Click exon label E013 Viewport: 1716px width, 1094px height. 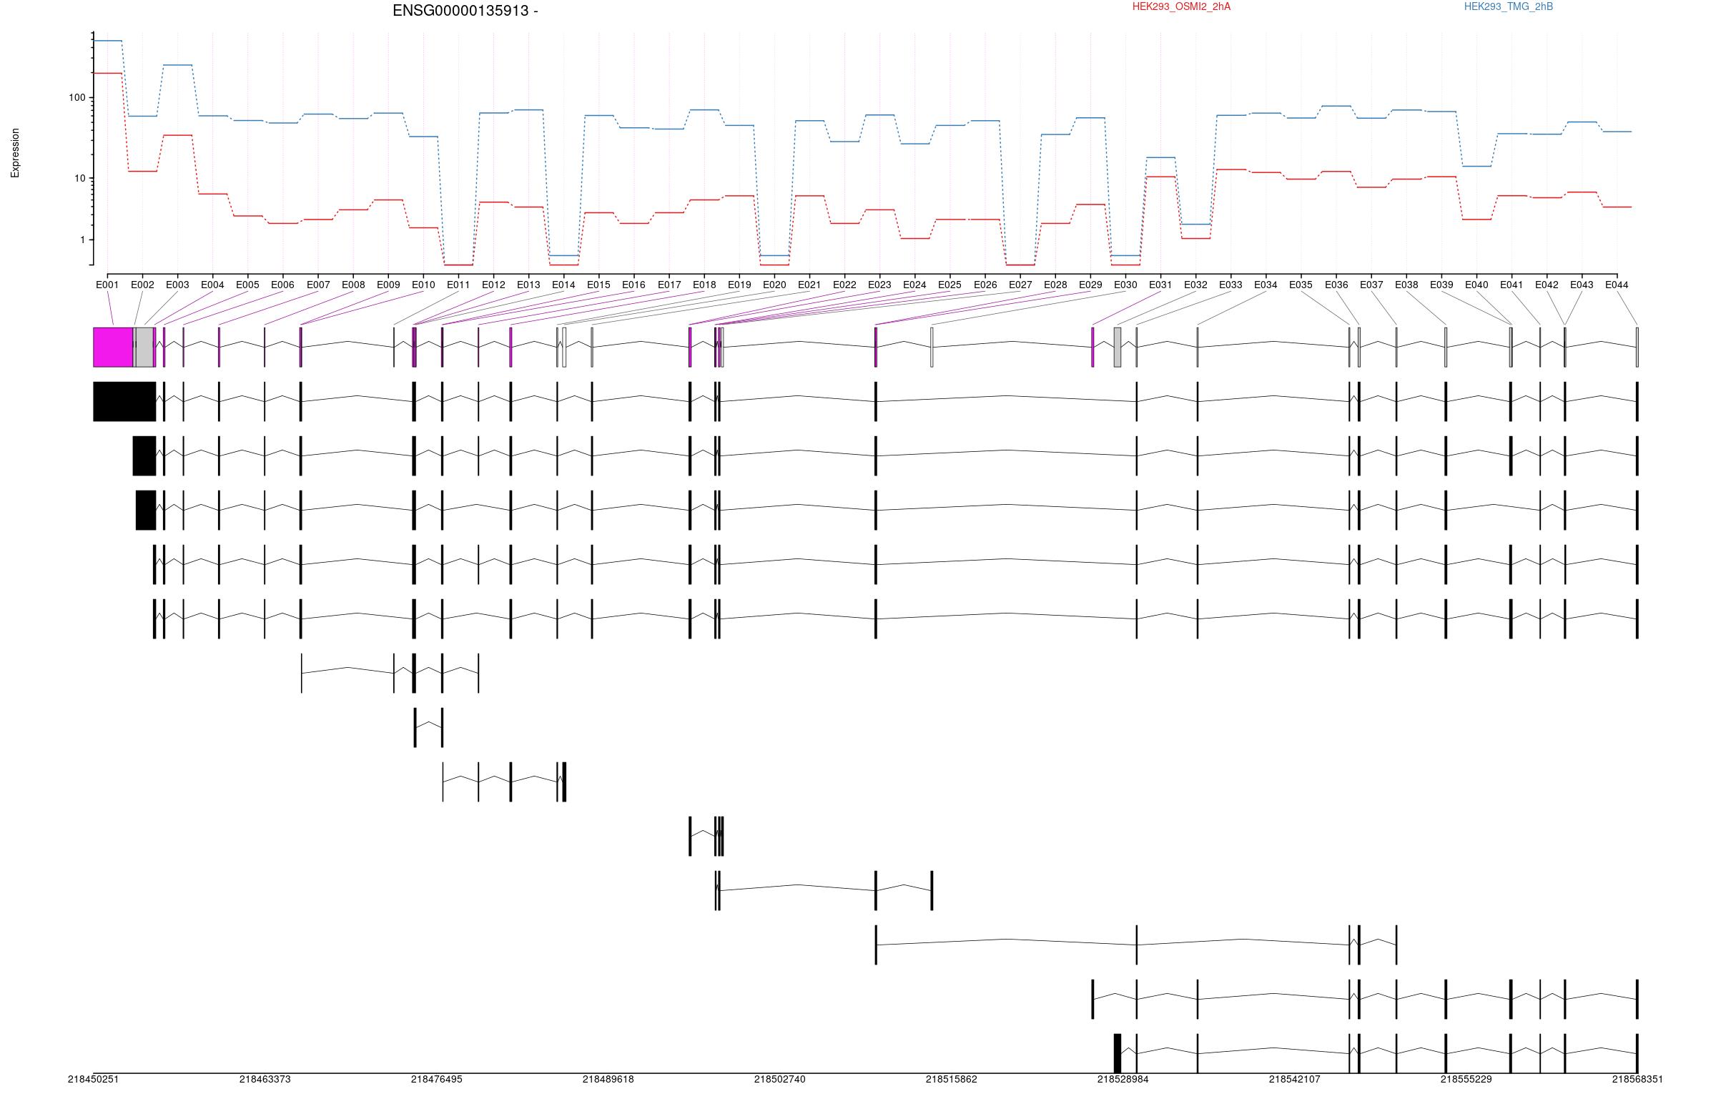(528, 285)
